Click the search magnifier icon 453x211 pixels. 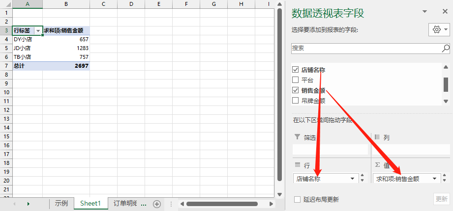pos(446,48)
